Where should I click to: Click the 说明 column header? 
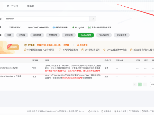click(x=47, y=60)
